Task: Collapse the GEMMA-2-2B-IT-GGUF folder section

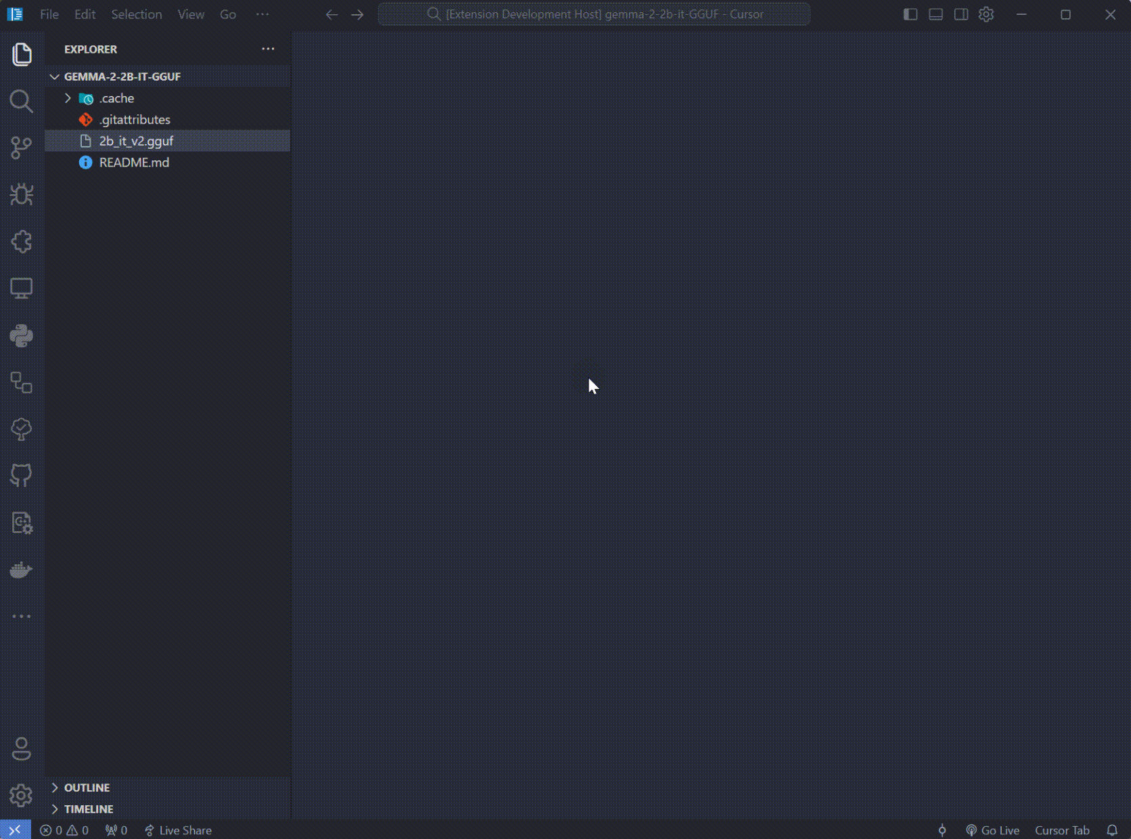Action: 168,76
